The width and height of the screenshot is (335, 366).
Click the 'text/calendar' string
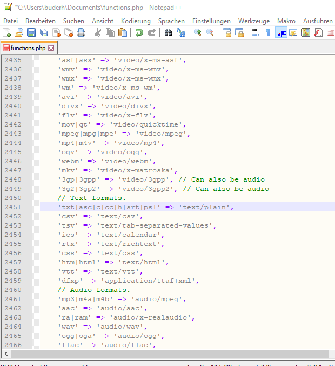pyautogui.click(x=128, y=235)
